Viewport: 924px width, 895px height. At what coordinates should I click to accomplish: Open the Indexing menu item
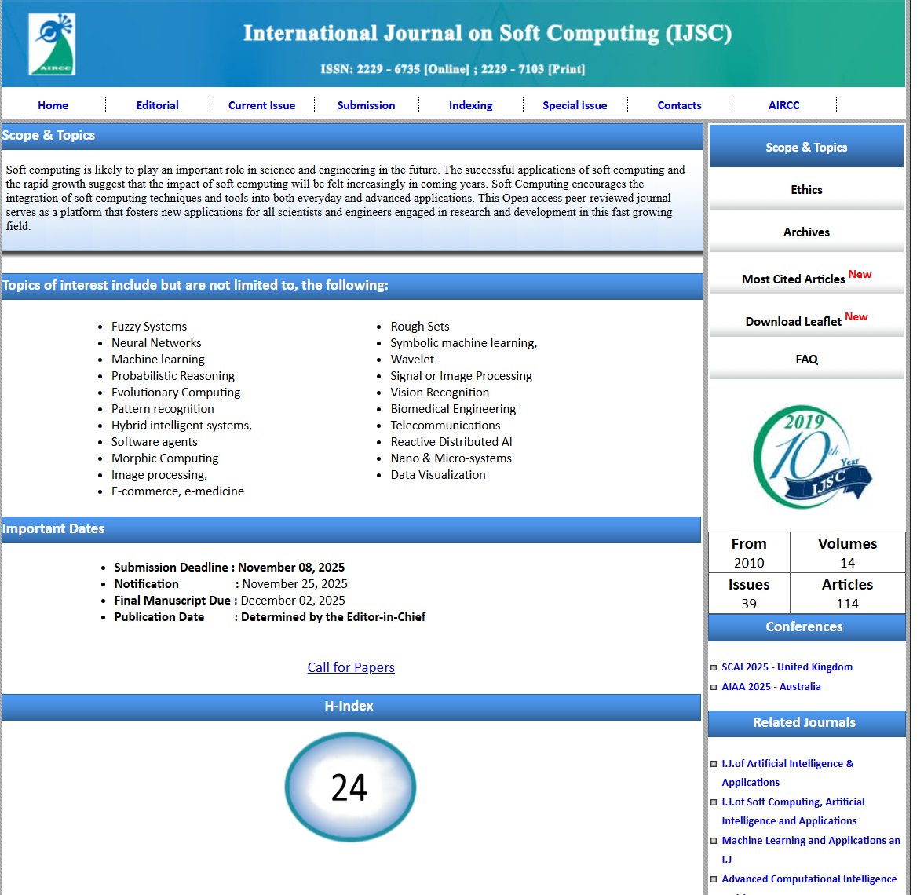(470, 105)
